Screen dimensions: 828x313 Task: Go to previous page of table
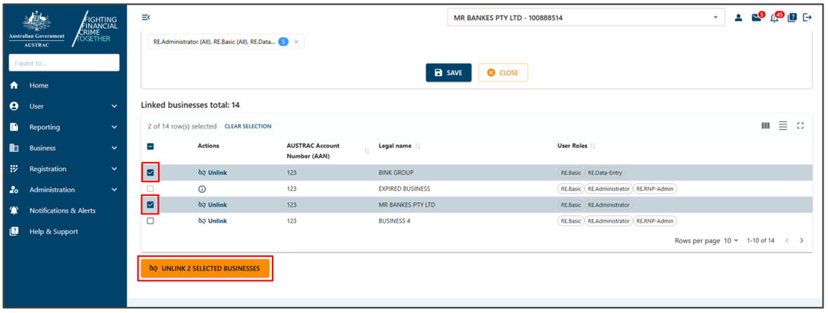tap(787, 241)
